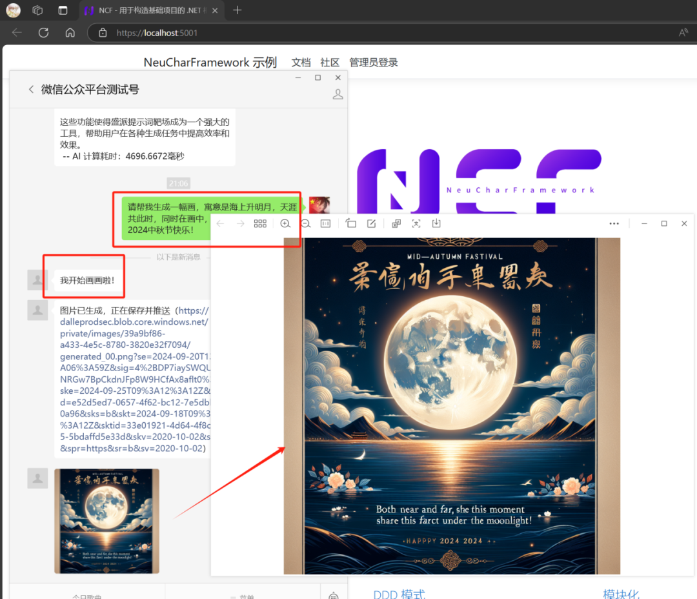Open the 文档 menu item
This screenshot has height=599, width=697.
[301, 63]
